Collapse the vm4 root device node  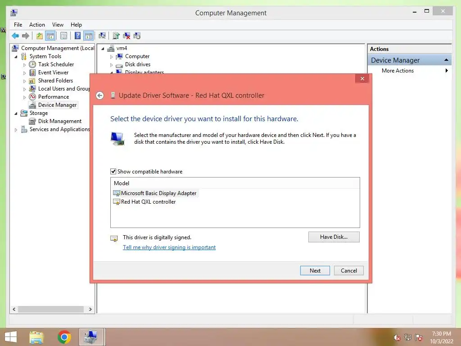[103, 49]
